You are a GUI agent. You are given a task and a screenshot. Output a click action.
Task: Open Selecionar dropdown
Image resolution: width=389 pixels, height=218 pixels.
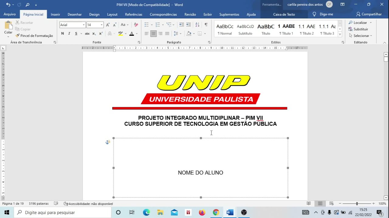tap(360, 36)
